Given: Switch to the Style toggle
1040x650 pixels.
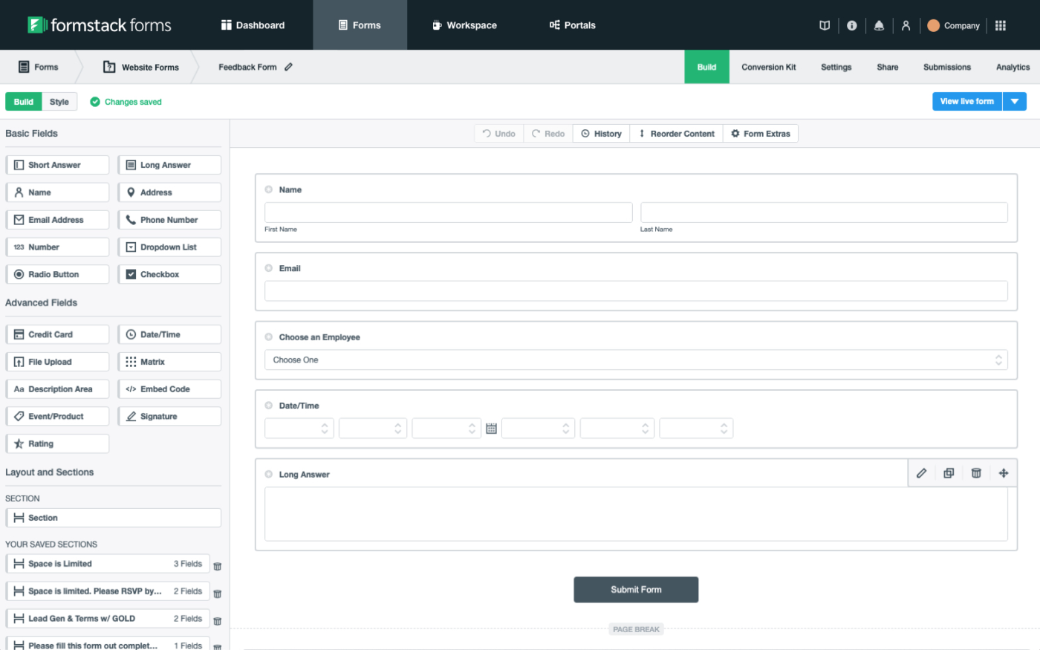Looking at the screenshot, I should (x=59, y=101).
